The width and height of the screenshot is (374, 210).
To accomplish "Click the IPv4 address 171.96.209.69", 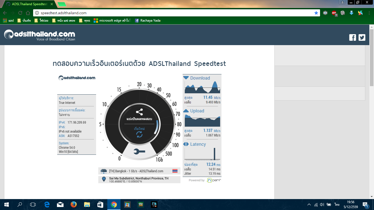I will 77,122.
